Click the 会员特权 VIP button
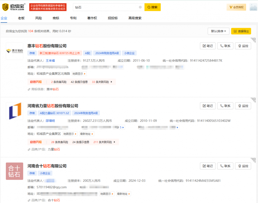This screenshot has width=258, height=203. pyautogui.click(x=236, y=7)
